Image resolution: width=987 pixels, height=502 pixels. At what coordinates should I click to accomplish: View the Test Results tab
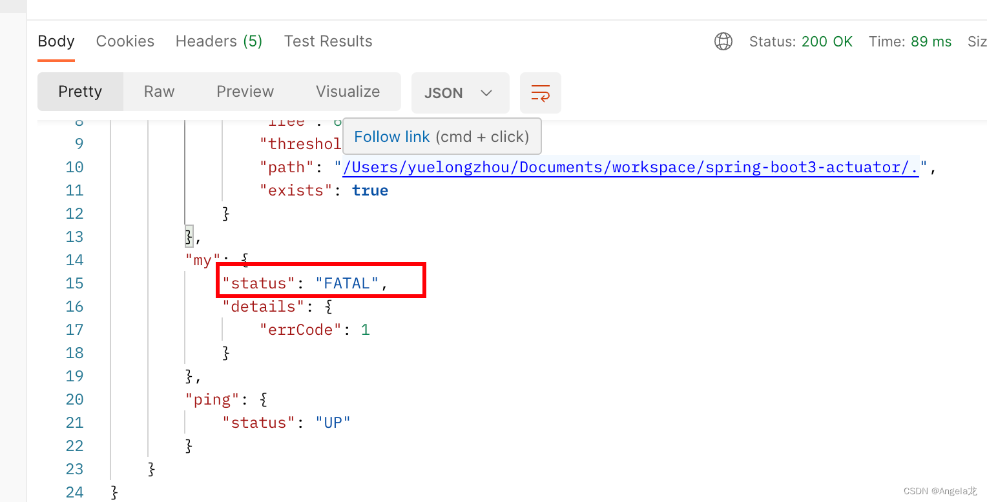(x=328, y=41)
